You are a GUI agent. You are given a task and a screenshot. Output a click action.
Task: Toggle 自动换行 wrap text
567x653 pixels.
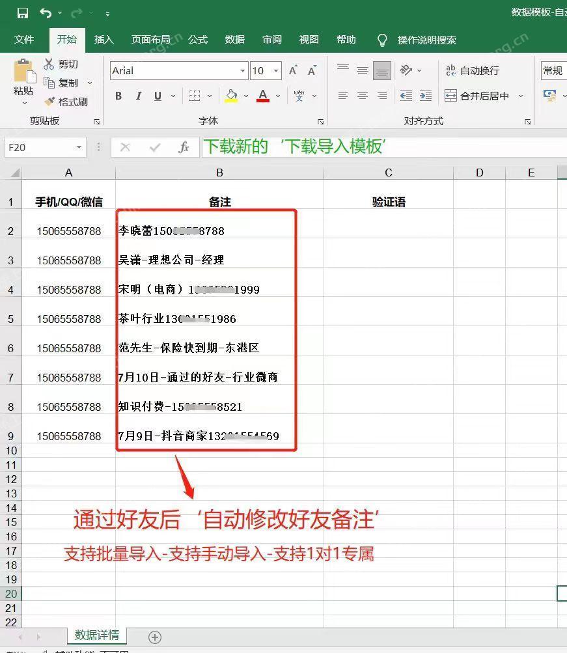(x=473, y=70)
